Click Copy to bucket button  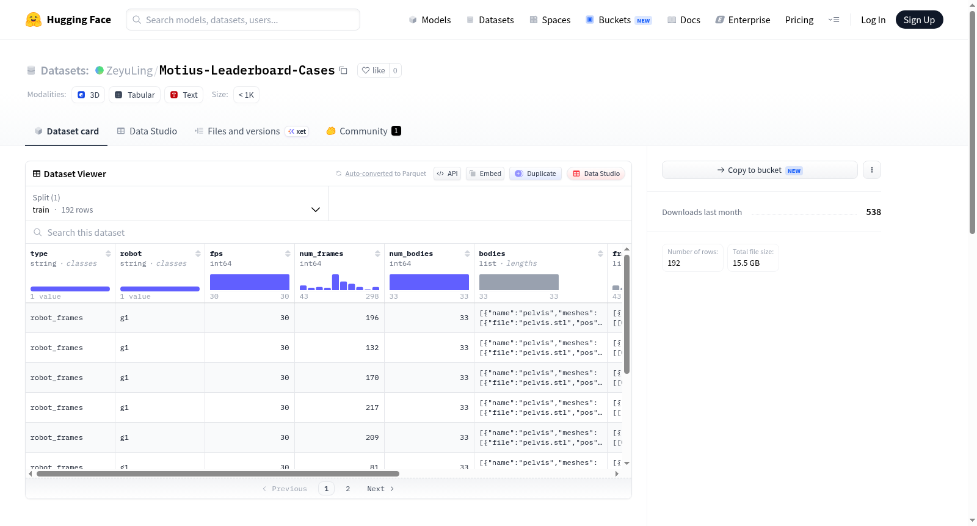(760, 170)
